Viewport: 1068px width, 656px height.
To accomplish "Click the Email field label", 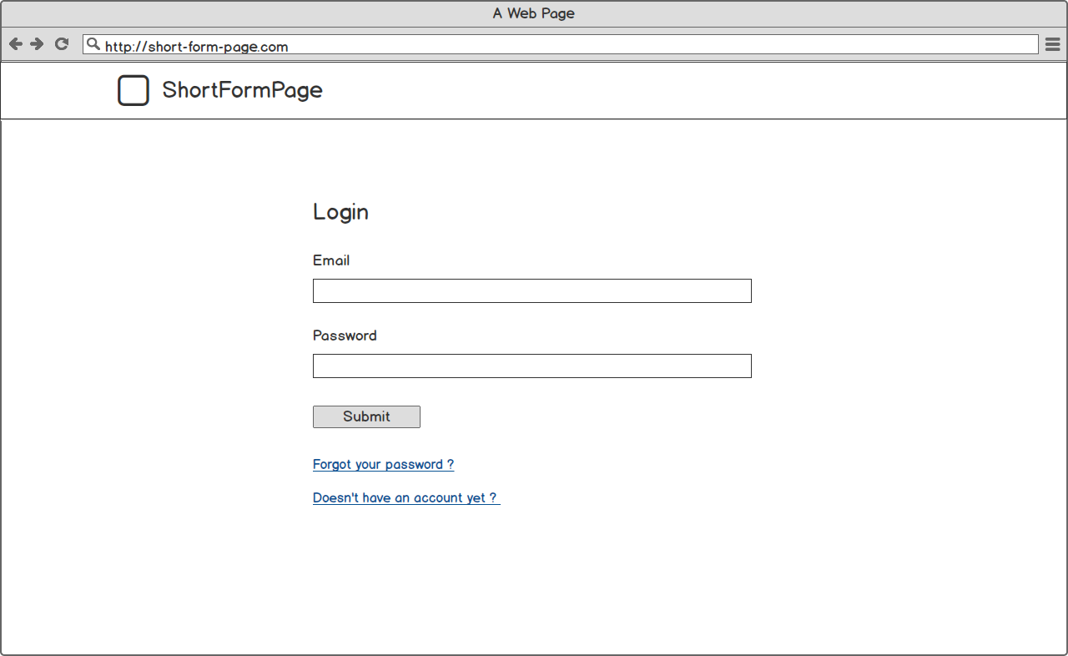I will [331, 260].
